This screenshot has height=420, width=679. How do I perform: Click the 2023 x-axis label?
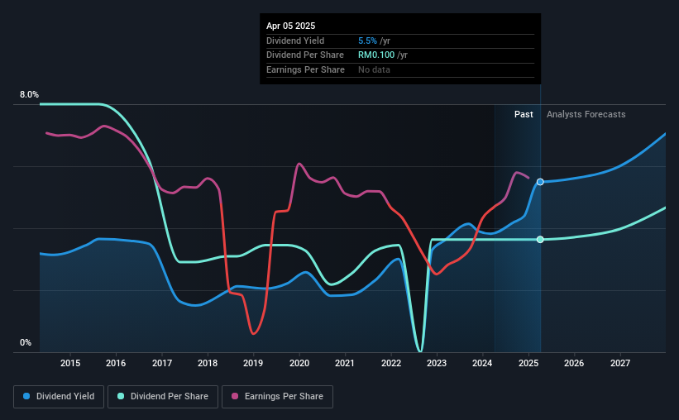point(437,363)
